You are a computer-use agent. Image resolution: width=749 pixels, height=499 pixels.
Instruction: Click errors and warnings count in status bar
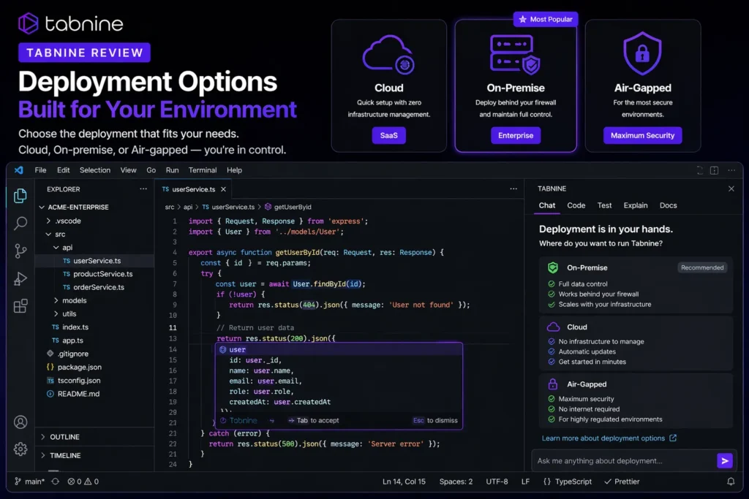83,481
